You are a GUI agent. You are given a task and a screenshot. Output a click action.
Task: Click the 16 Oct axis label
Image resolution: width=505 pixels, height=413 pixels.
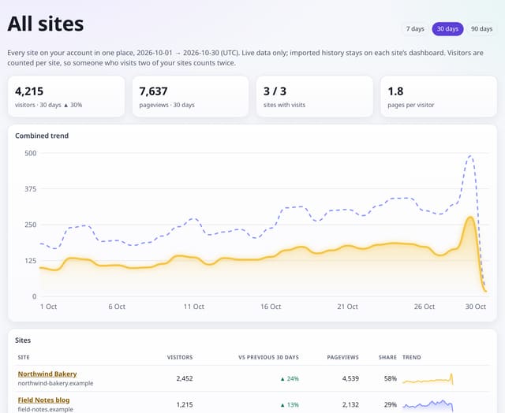coord(271,307)
